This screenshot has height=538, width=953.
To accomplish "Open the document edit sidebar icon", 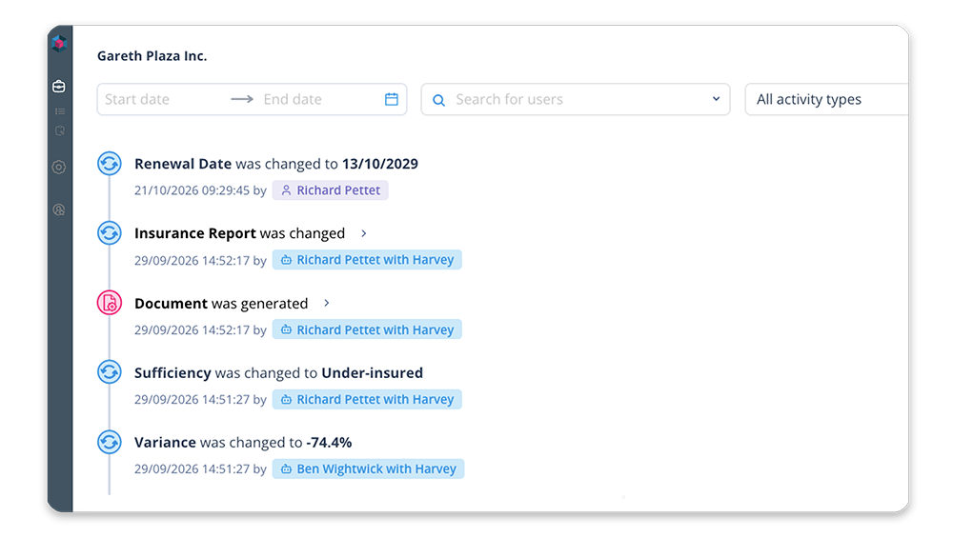I will (59, 130).
